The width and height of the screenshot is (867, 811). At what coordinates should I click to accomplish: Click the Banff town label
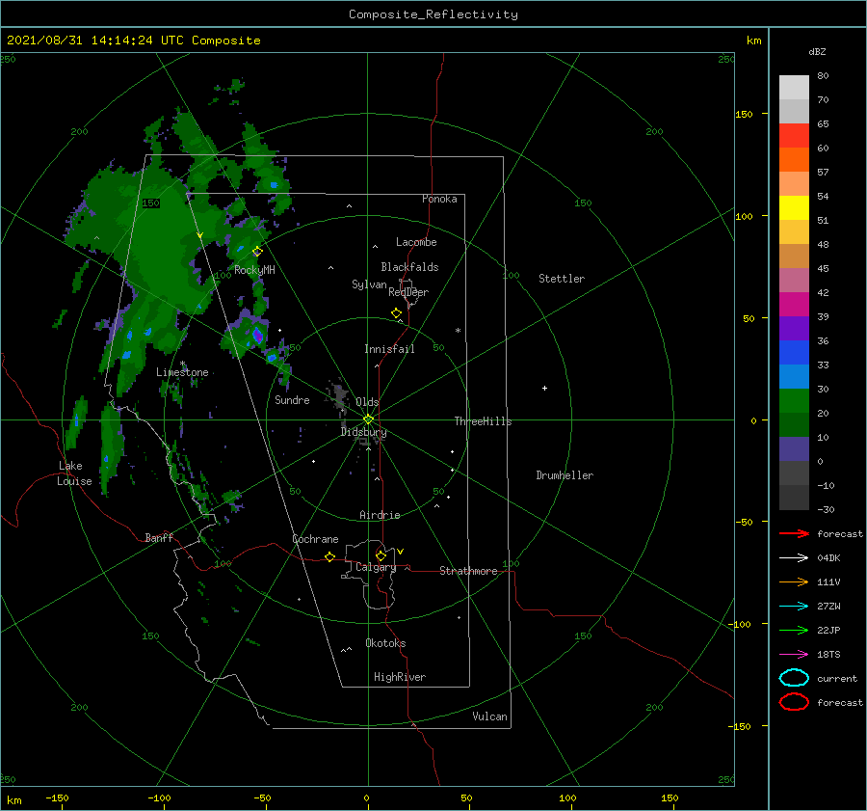[x=159, y=537]
